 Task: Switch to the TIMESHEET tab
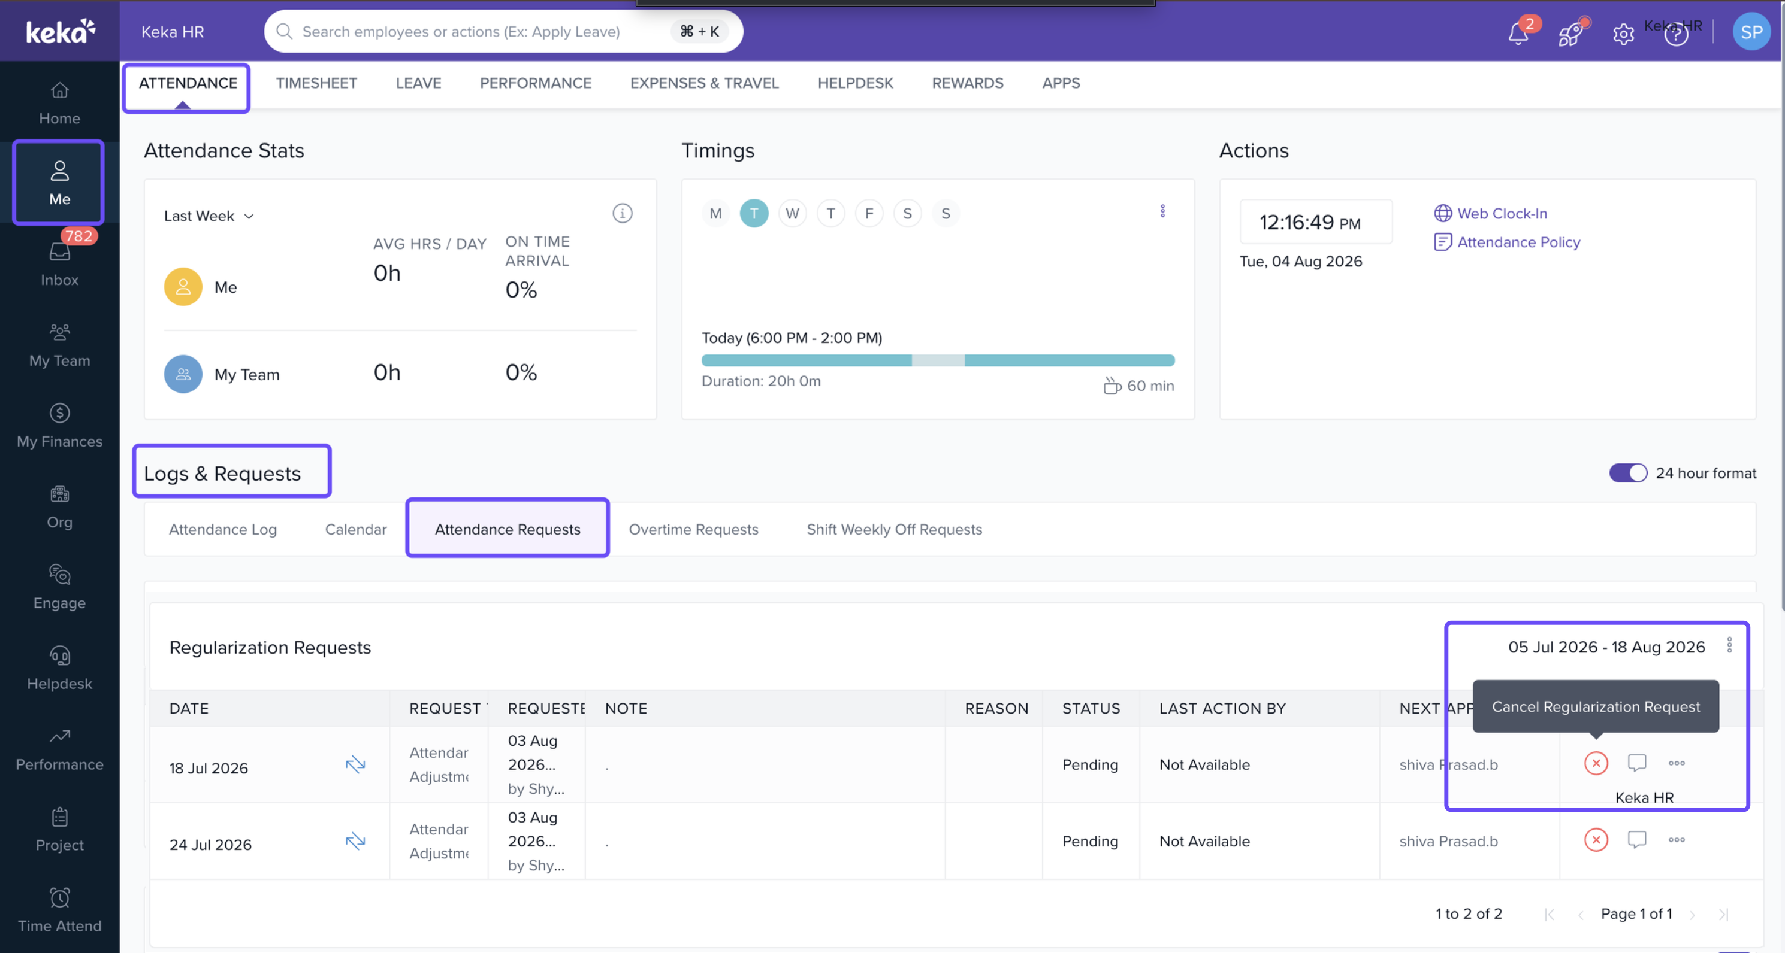click(x=316, y=83)
